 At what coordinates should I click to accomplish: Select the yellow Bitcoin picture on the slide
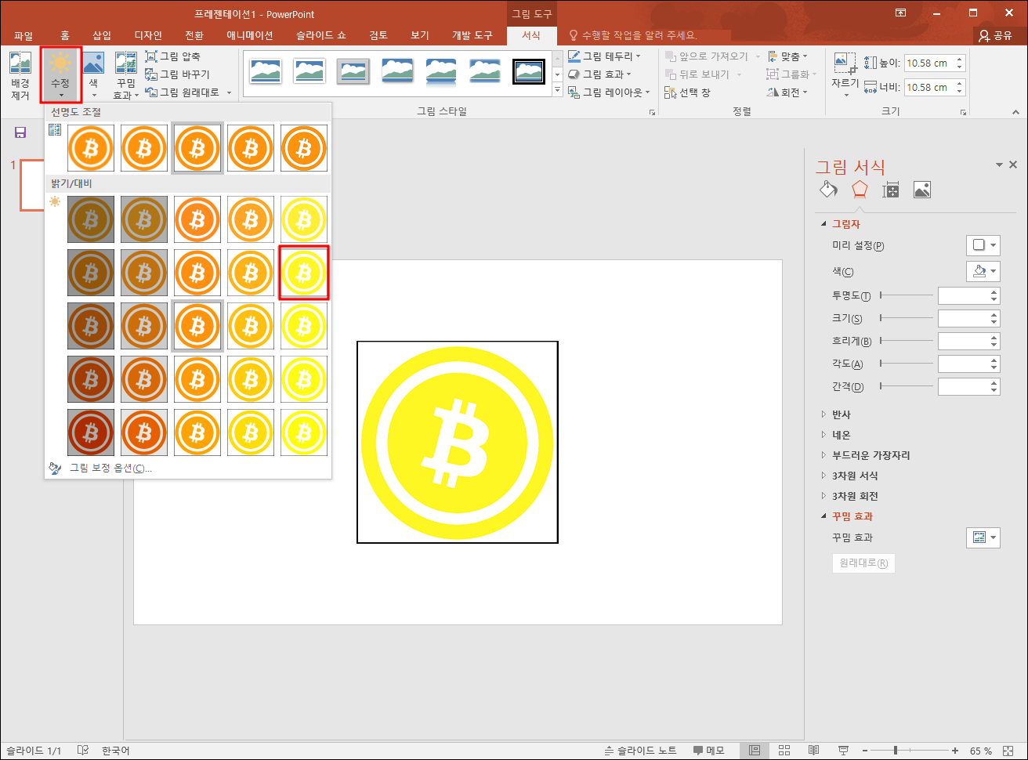point(458,442)
